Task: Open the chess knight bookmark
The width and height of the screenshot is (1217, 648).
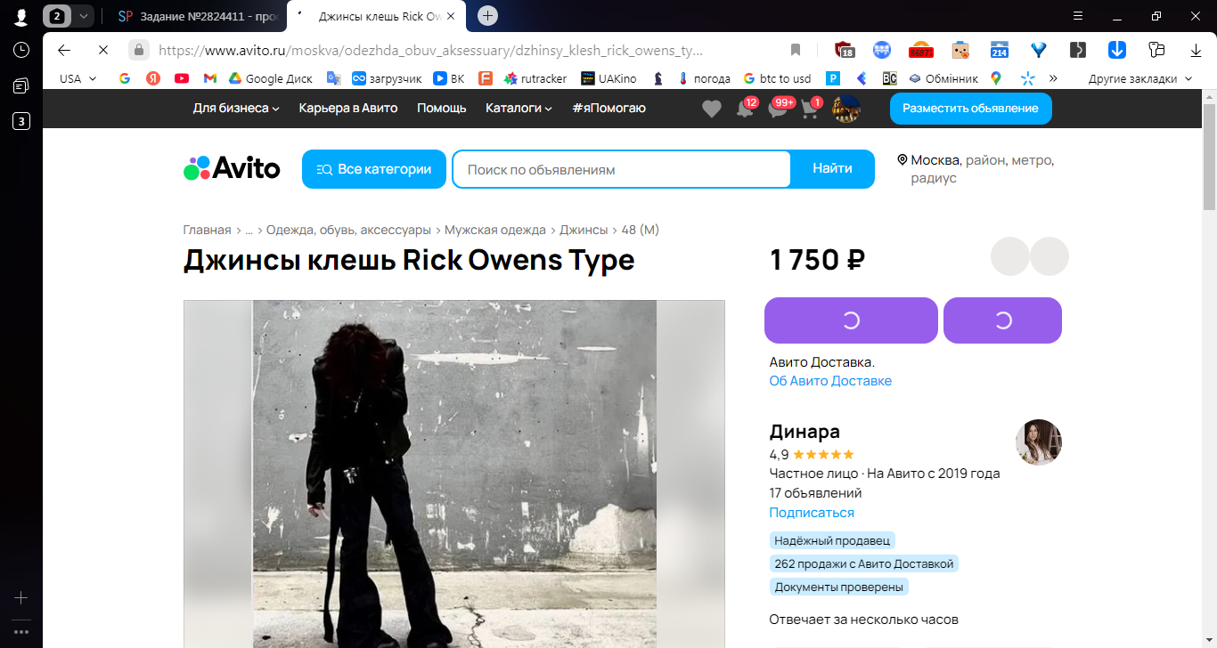Action: pos(658,78)
